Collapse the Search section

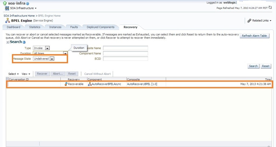(8, 42)
